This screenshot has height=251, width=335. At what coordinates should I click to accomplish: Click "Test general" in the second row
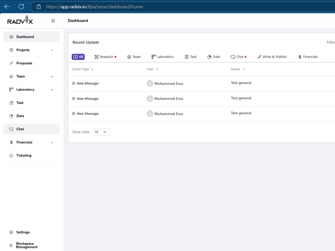click(241, 98)
